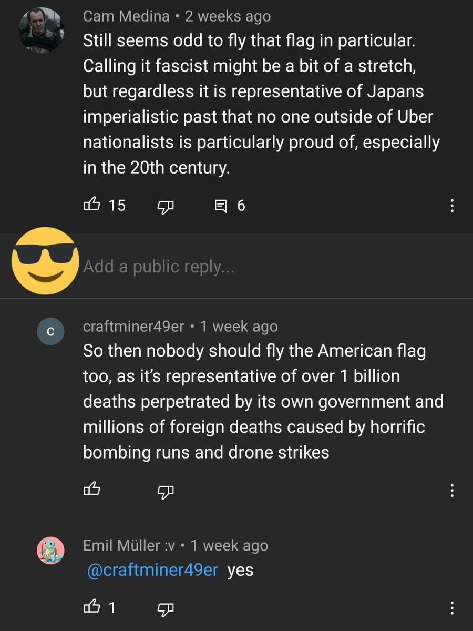Like Emil Müller's reply
Screen dimensions: 473x631
click(x=91, y=608)
